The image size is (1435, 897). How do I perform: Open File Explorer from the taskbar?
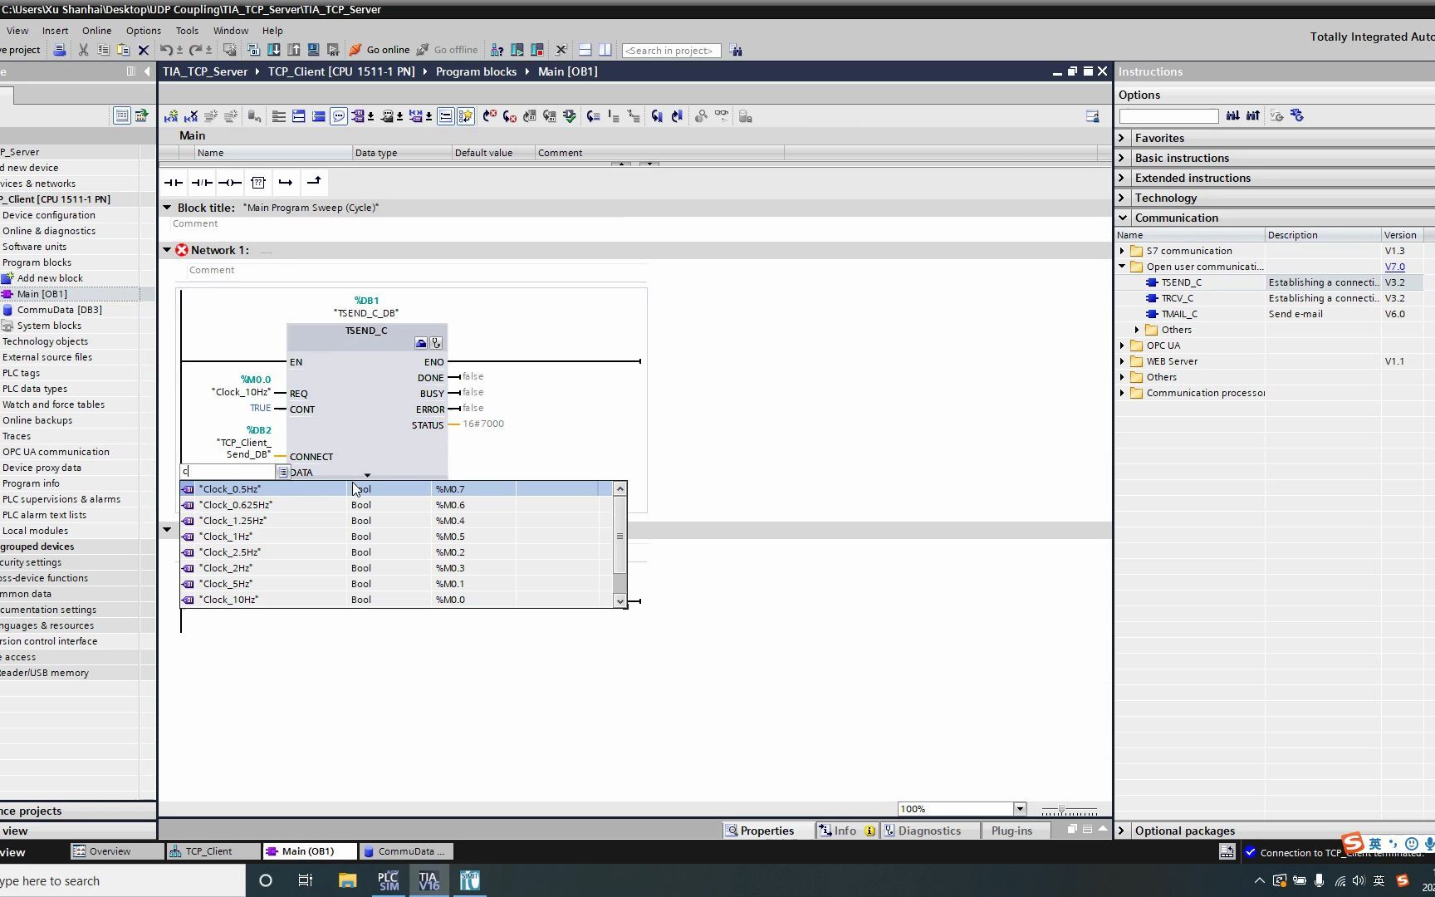click(347, 880)
